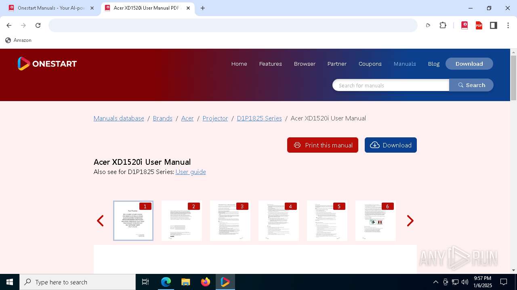Open D1P1825 Series breadcrumb link
The image size is (517, 290).
259,118
